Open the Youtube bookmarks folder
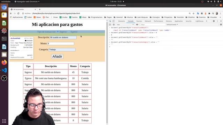 179,17
